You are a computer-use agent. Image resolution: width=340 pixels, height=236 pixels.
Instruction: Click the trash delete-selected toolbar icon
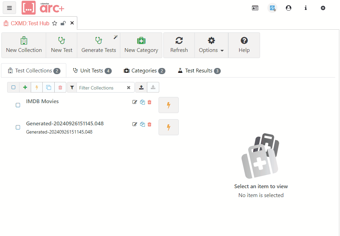60,87
